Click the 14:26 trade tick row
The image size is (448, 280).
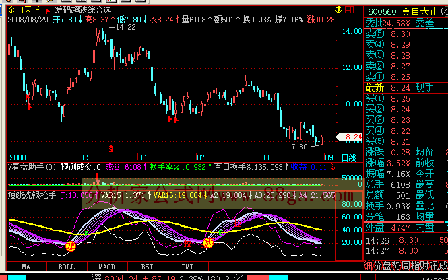(x=407, y=240)
